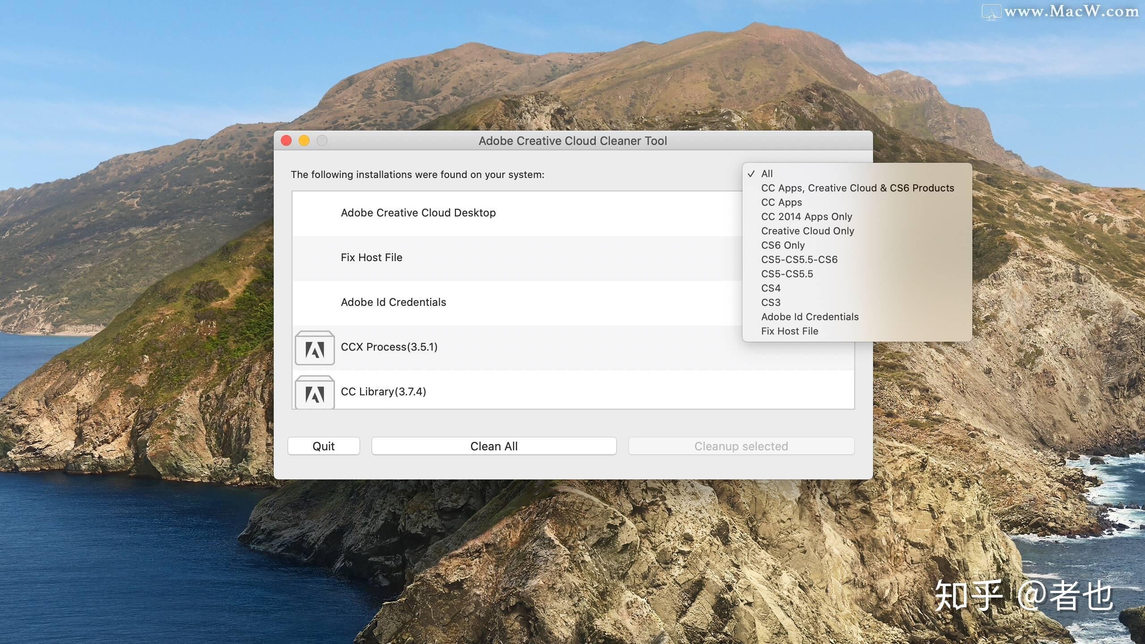
Task: Select "CS4" cleanup option
Action: click(x=771, y=288)
